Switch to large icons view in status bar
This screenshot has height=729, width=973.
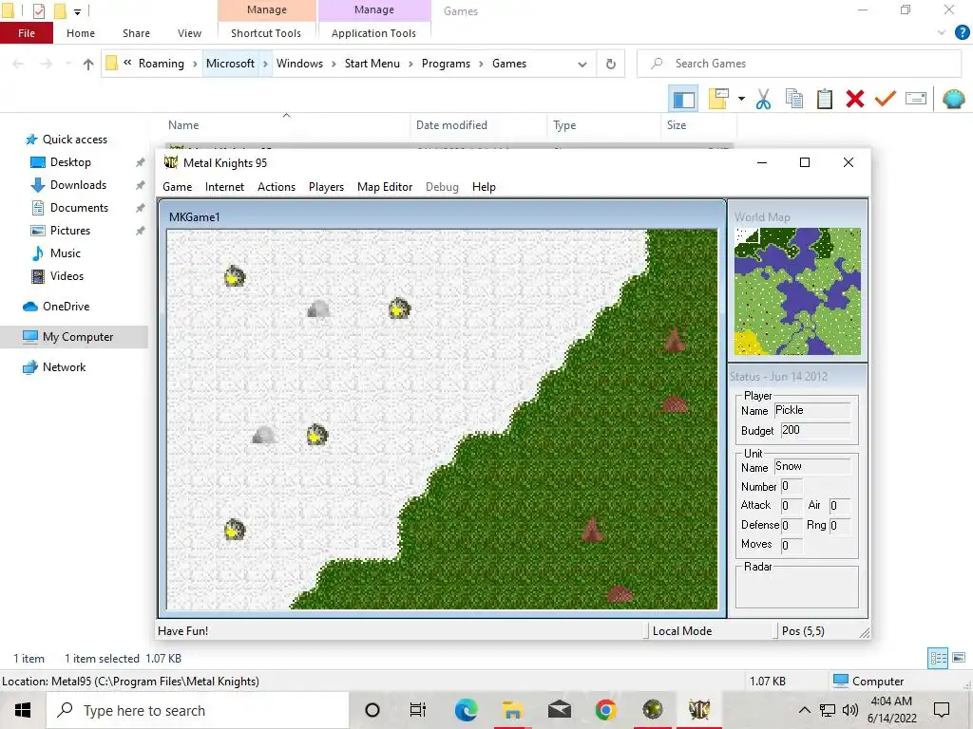coord(959,658)
